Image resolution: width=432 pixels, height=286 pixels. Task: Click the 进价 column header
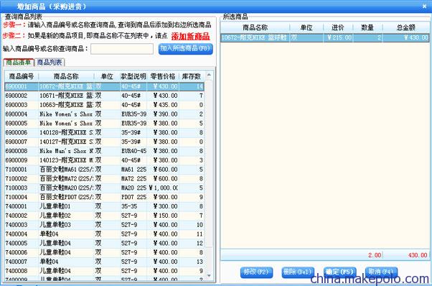click(x=338, y=27)
